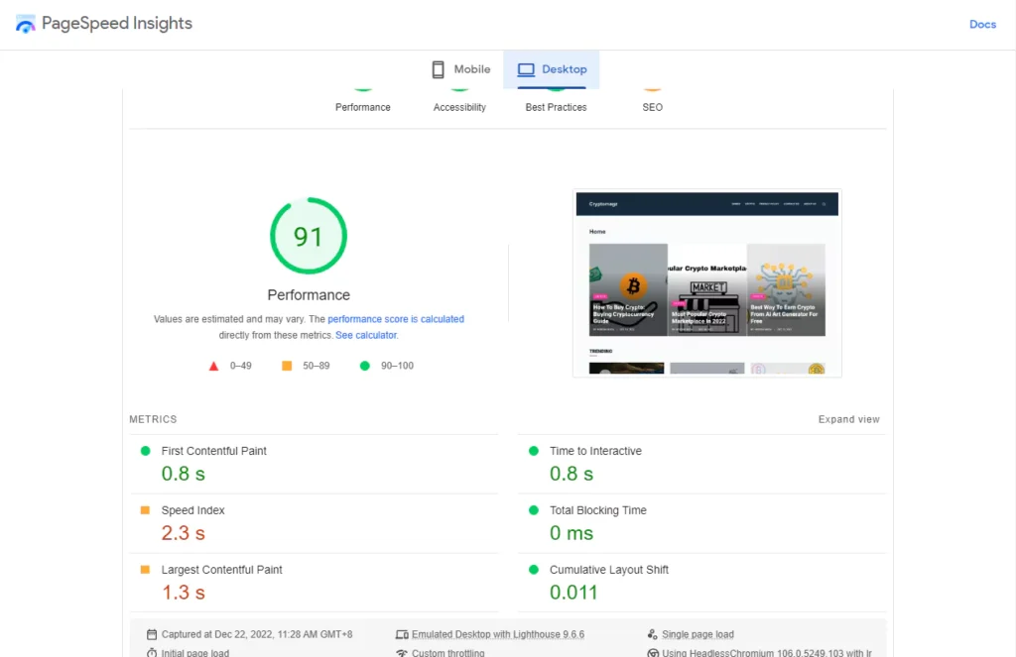Select the Desktop tab
The width and height of the screenshot is (1016, 657).
552,69
